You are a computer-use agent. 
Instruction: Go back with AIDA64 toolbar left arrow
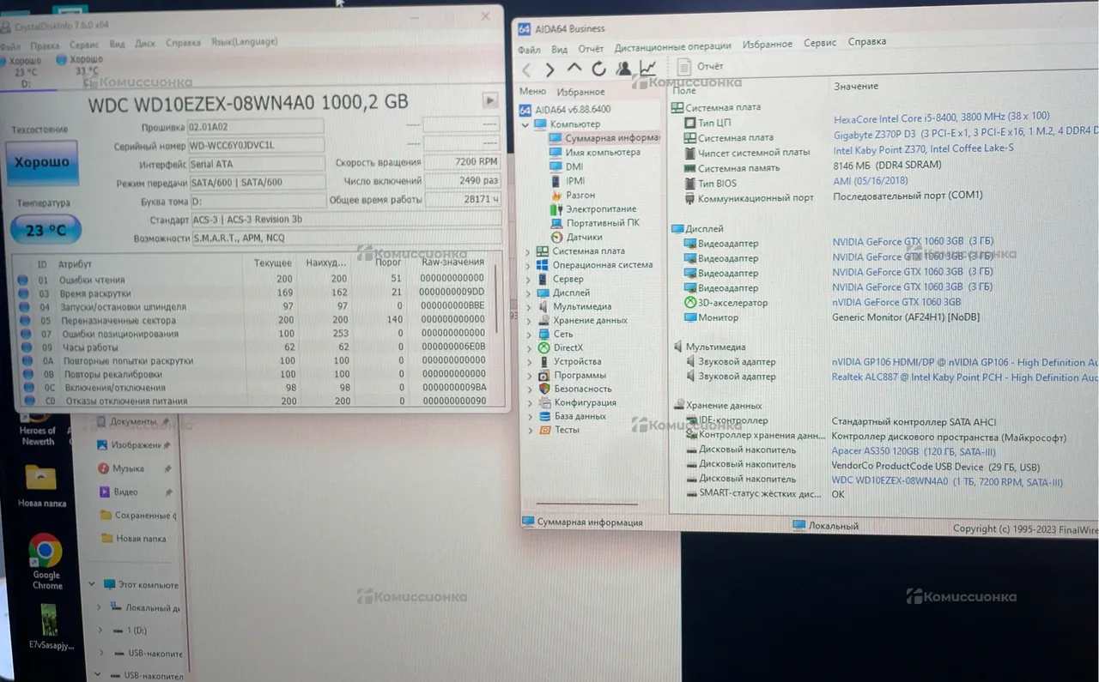(x=527, y=69)
